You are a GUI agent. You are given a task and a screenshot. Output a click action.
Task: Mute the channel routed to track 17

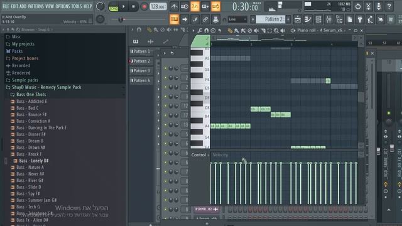(165, 116)
